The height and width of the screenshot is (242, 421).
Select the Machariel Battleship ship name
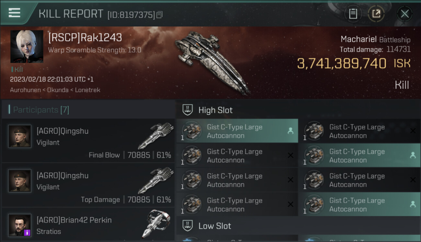point(375,40)
